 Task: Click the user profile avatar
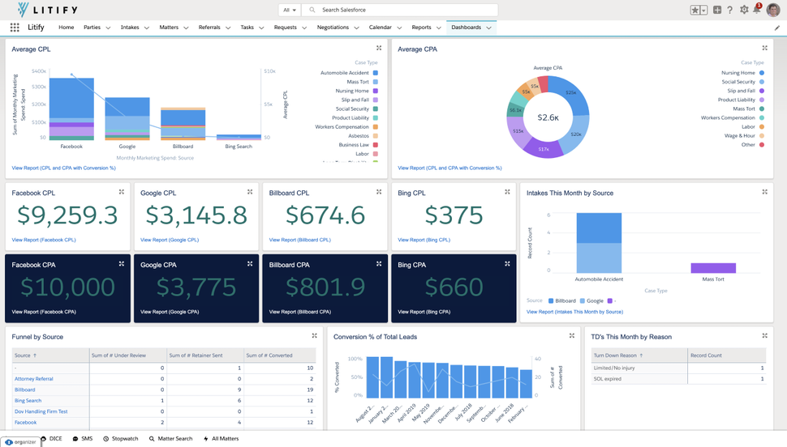coord(773,10)
